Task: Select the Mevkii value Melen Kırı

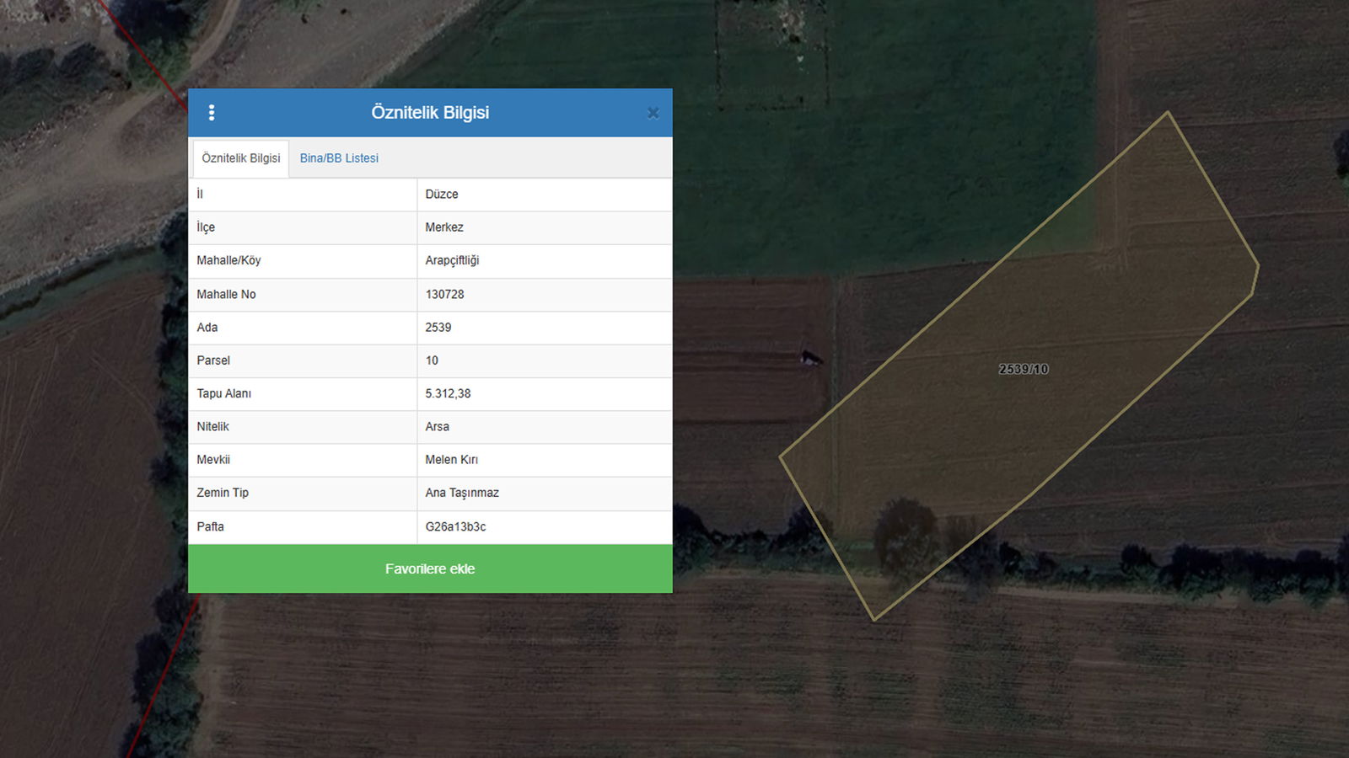Action: coord(451,460)
